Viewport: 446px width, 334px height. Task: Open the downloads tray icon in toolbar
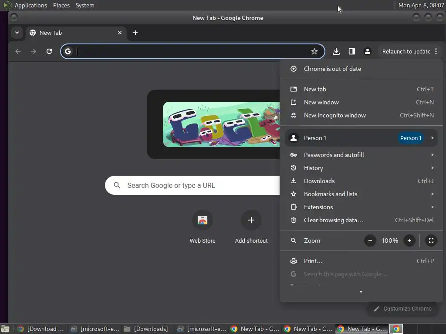pos(336,51)
